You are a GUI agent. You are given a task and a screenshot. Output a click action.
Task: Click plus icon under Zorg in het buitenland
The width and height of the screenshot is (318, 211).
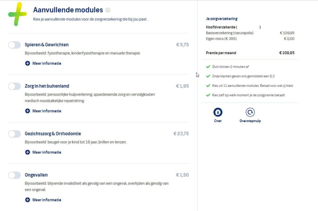pos(27,111)
